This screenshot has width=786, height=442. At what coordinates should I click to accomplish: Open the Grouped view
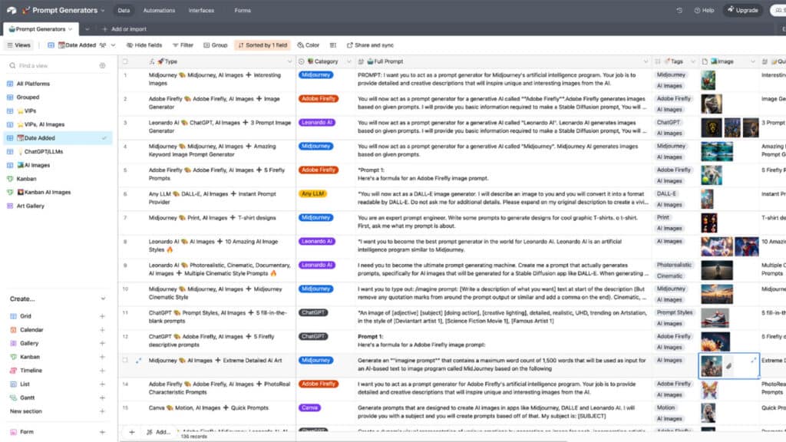57,97
